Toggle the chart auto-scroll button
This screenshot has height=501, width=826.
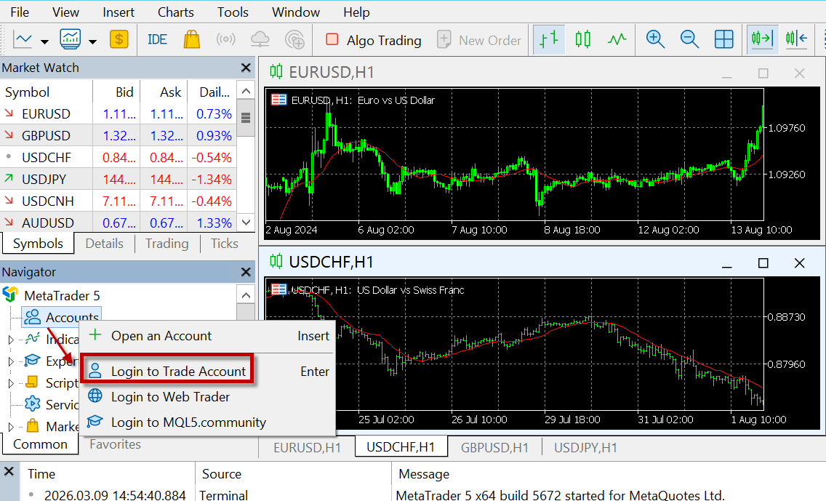(762, 40)
